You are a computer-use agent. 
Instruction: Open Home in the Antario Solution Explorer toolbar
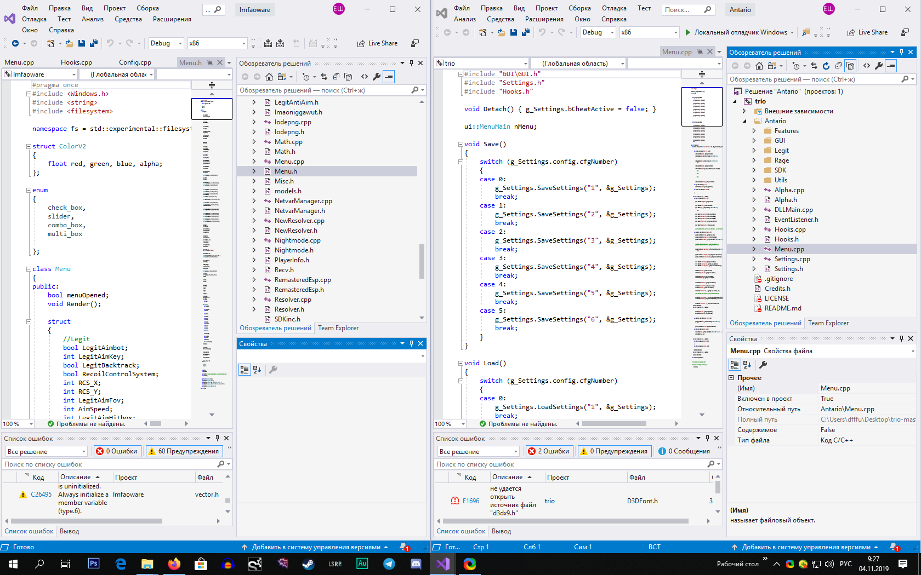[x=759, y=66]
